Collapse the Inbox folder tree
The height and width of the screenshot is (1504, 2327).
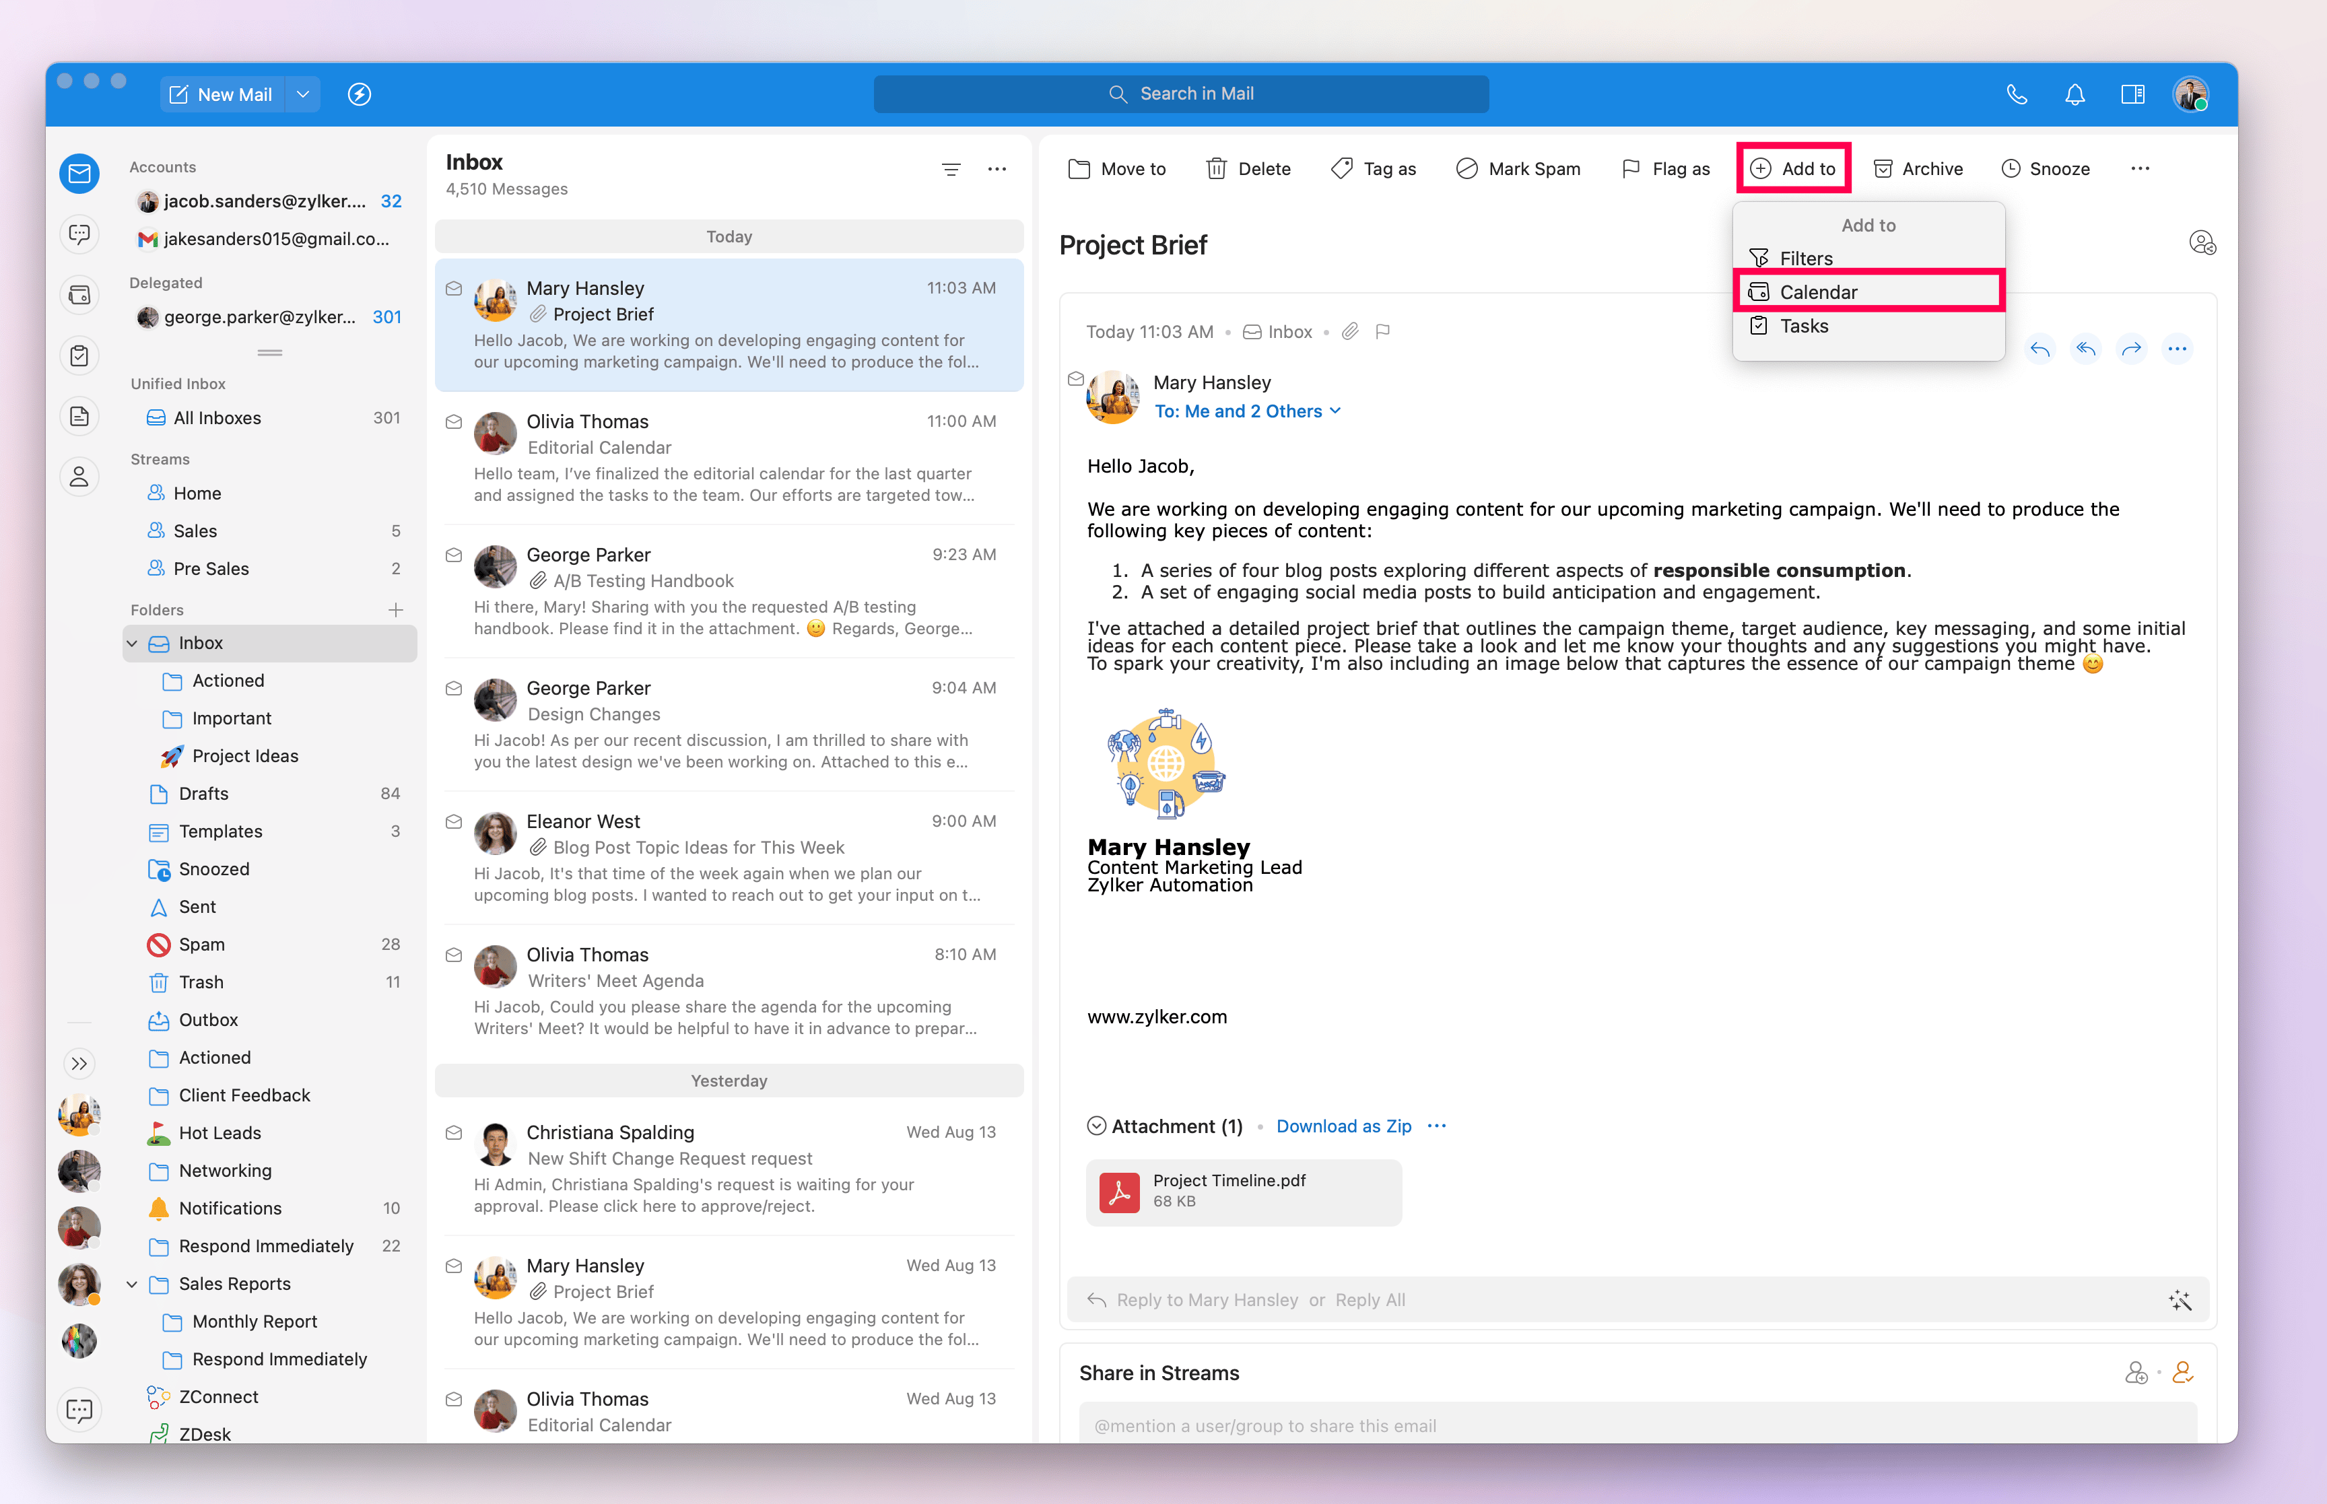(x=133, y=644)
